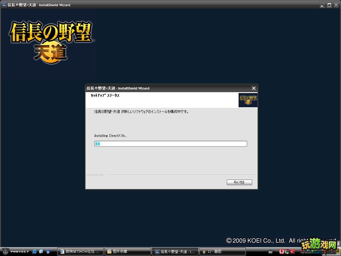The height and width of the screenshot is (256, 341).
Task: Click the セットアップ ステータス heading text
Action: (x=105, y=95)
